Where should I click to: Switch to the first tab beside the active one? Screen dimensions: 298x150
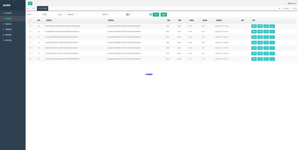tap(33, 8)
